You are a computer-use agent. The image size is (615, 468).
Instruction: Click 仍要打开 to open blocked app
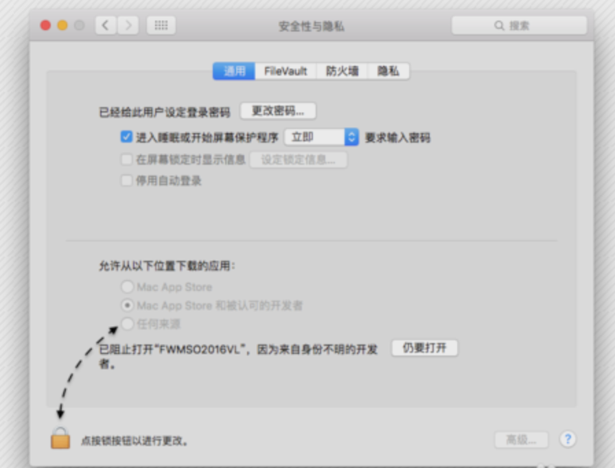424,348
